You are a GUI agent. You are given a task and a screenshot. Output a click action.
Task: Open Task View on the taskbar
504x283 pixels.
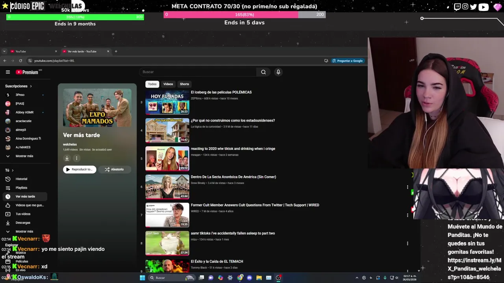(x=201, y=277)
